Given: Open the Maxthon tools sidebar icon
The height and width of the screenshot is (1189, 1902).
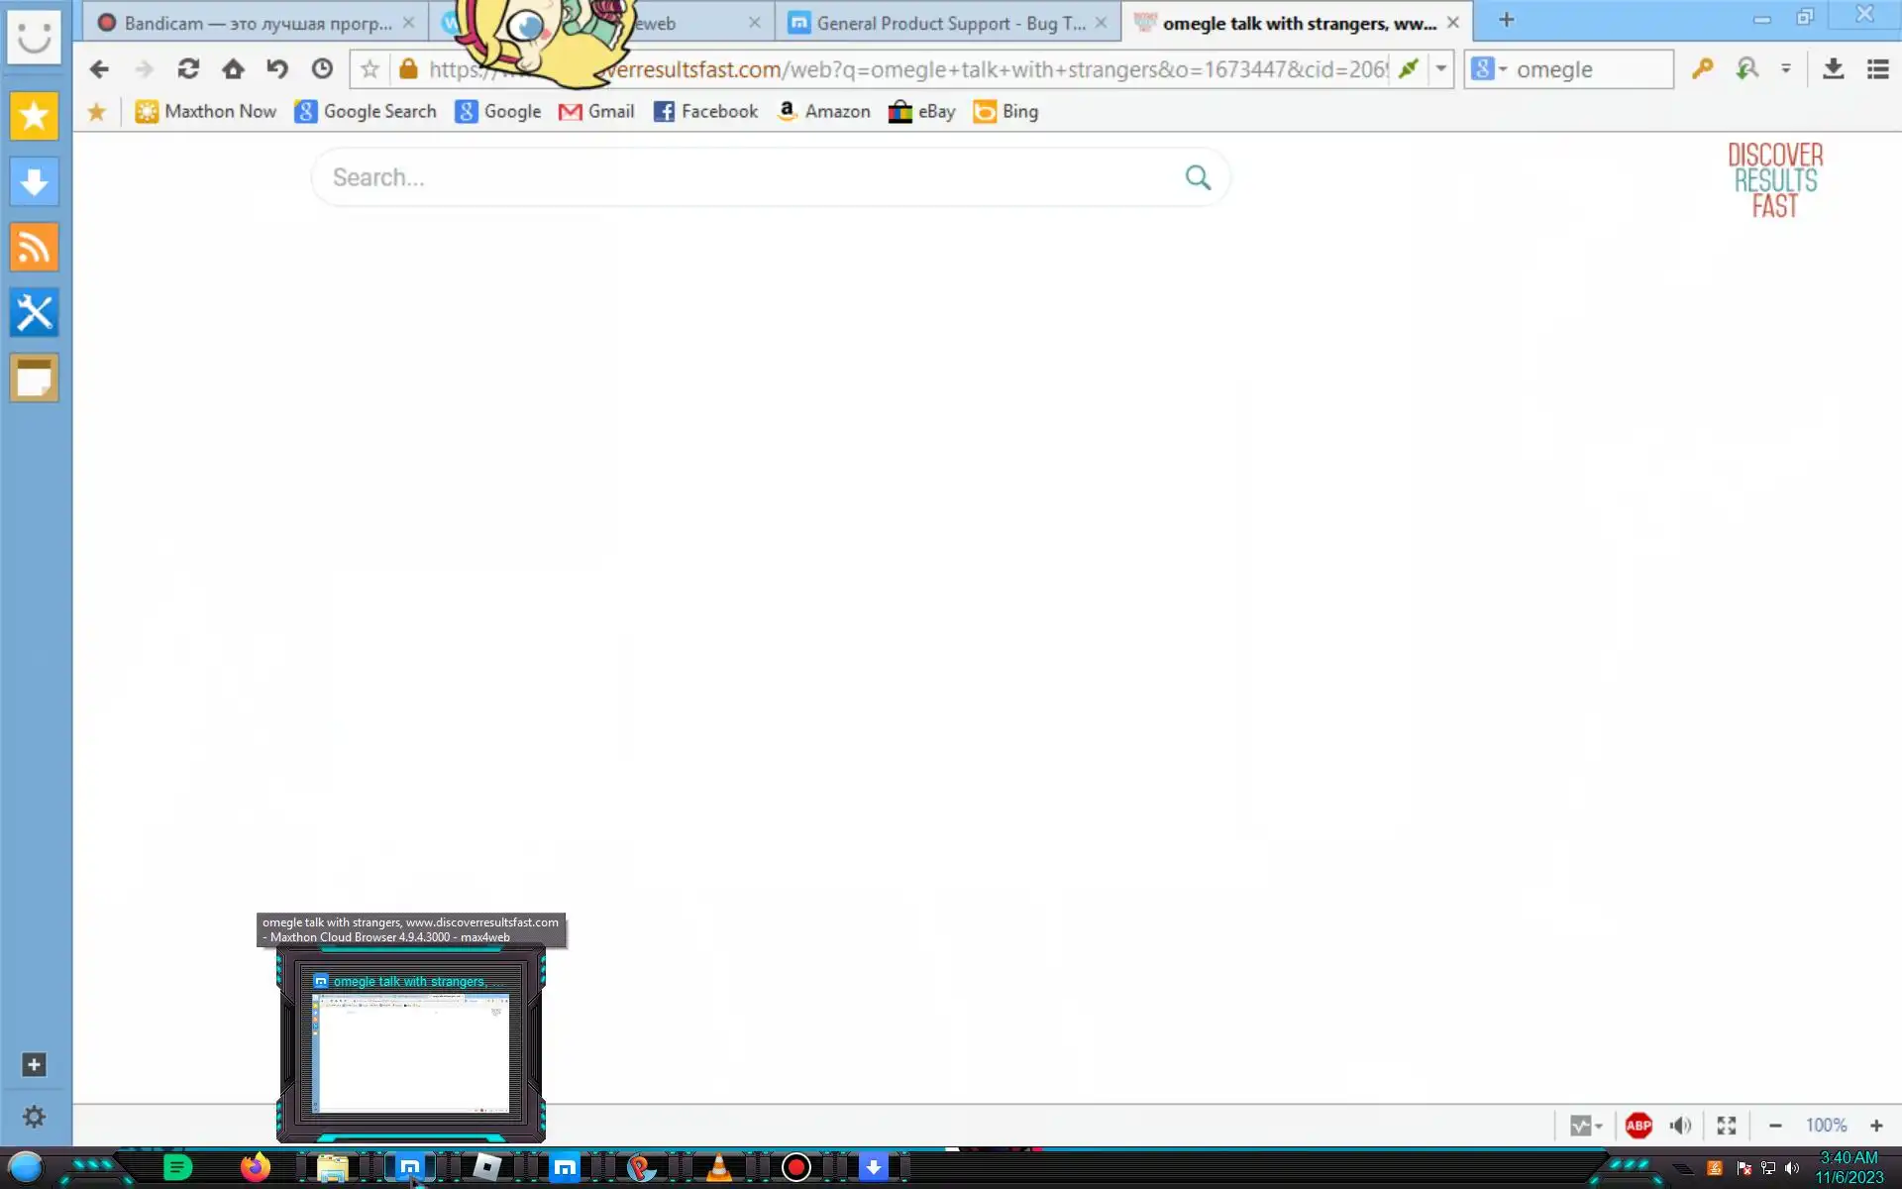Looking at the screenshot, I should [34, 313].
